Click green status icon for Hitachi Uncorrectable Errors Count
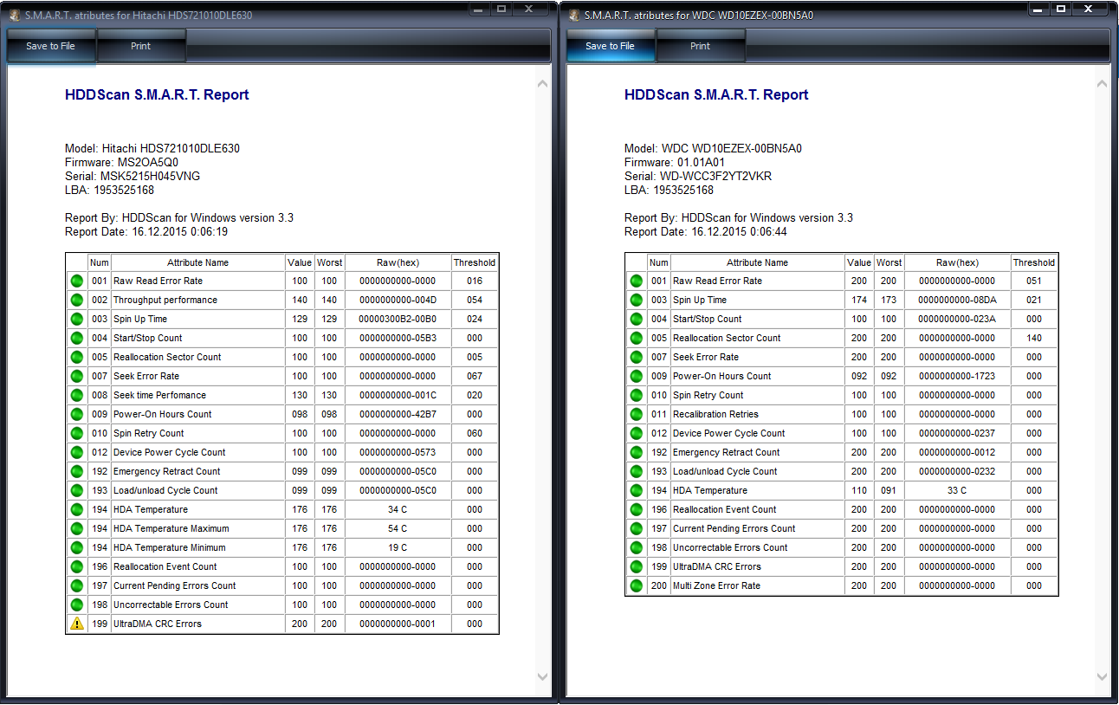Viewport: 1119px width, 705px height. [77, 605]
